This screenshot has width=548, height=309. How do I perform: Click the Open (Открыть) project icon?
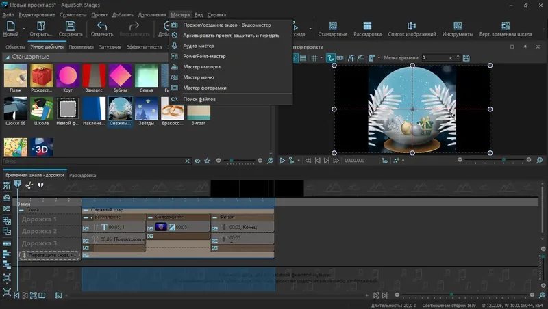pyautogui.click(x=40, y=25)
